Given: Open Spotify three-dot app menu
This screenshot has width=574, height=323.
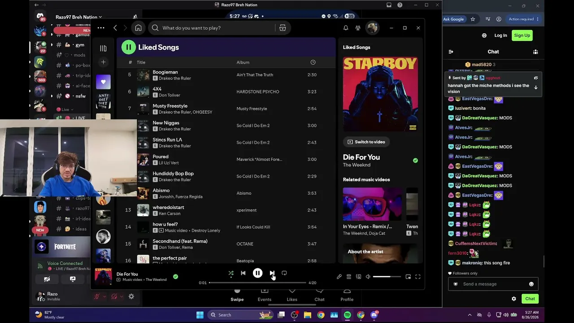Looking at the screenshot, I should (x=101, y=28).
